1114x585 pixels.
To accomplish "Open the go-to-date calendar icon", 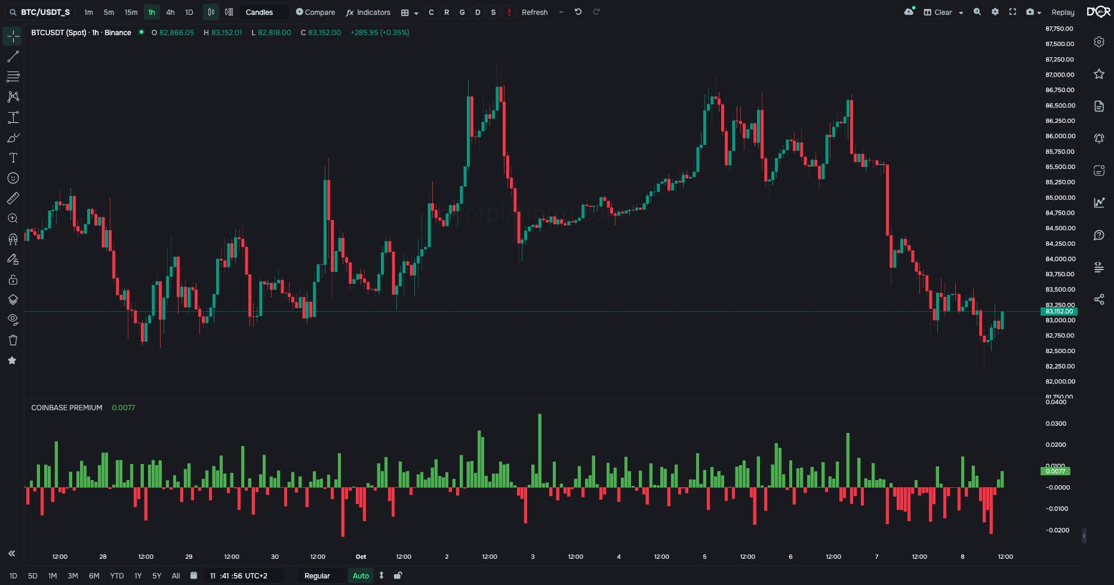I will [x=193, y=575].
